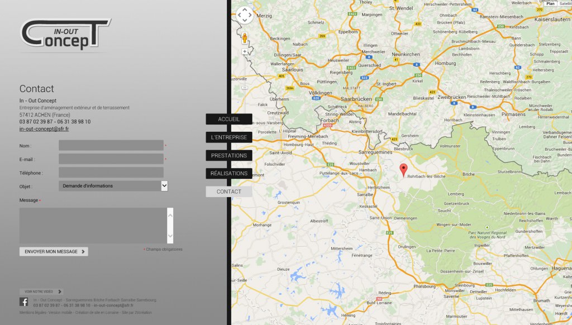Click the E-mail input field
The width and height of the screenshot is (572, 325).
[111, 159]
